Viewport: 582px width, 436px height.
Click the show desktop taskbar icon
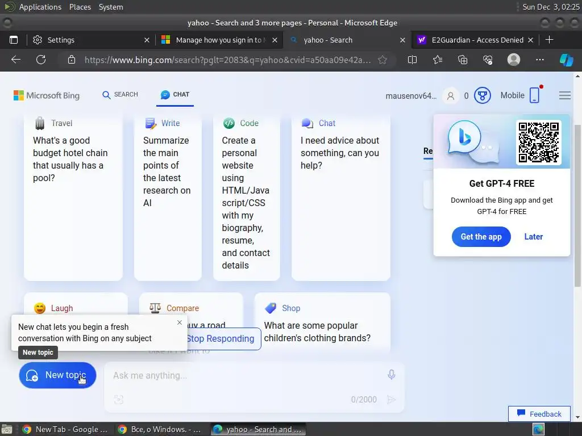(7, 429)
